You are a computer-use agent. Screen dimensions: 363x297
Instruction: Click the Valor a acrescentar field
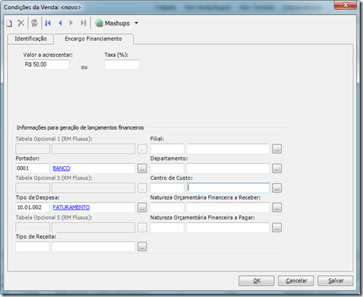tap(46, 64)
